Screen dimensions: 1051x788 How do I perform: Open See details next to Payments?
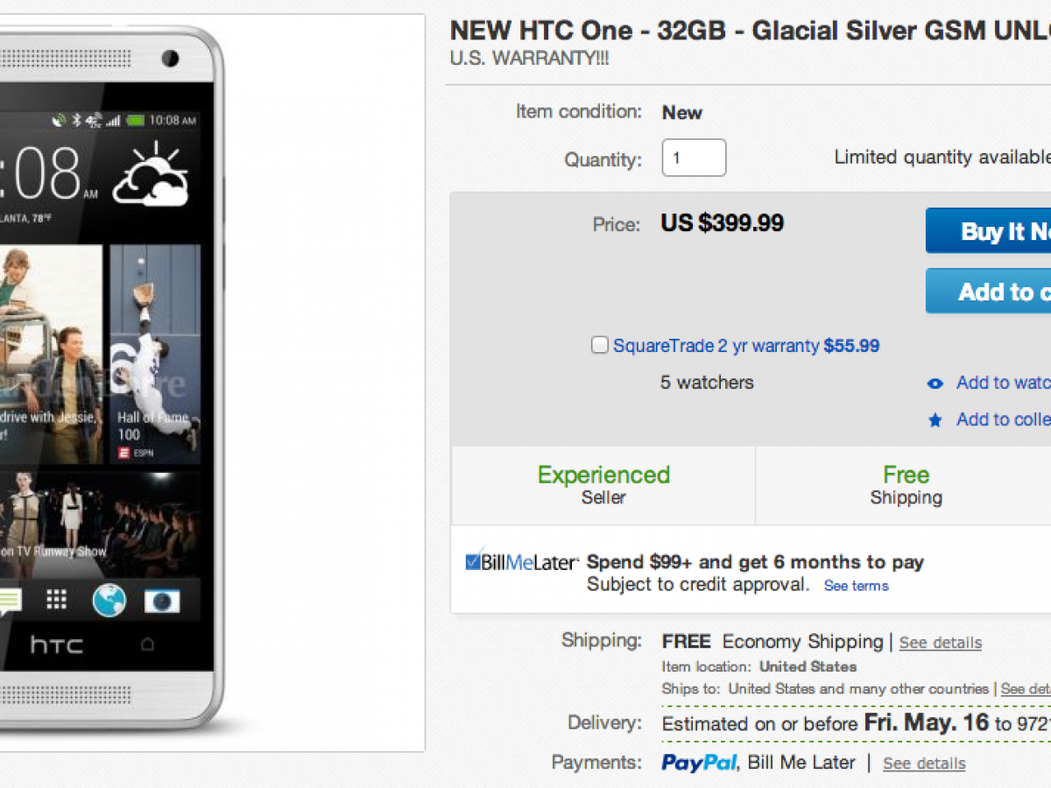tap(924, 763)
